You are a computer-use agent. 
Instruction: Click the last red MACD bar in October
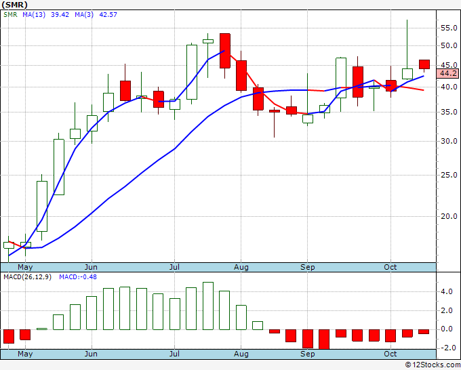[424, 331]
